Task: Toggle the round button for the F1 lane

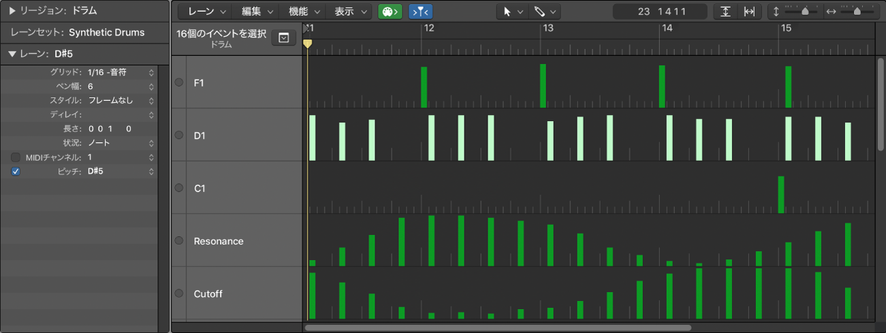Action: [x=179, y=82]
